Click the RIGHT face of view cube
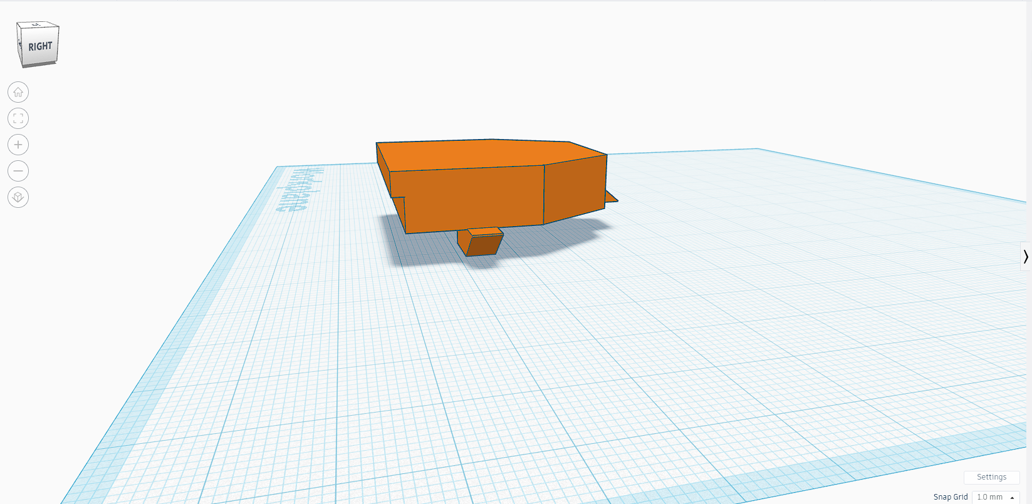 (x=41, y=47)
